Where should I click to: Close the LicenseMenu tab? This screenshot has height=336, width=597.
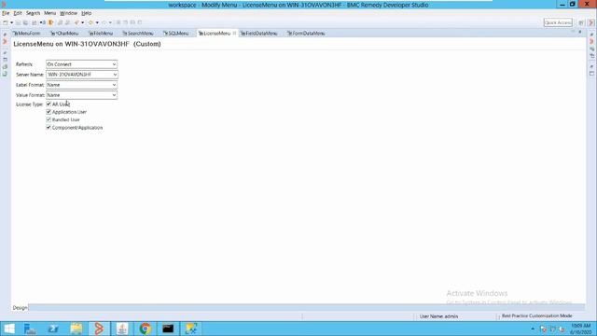pos(234,34)
